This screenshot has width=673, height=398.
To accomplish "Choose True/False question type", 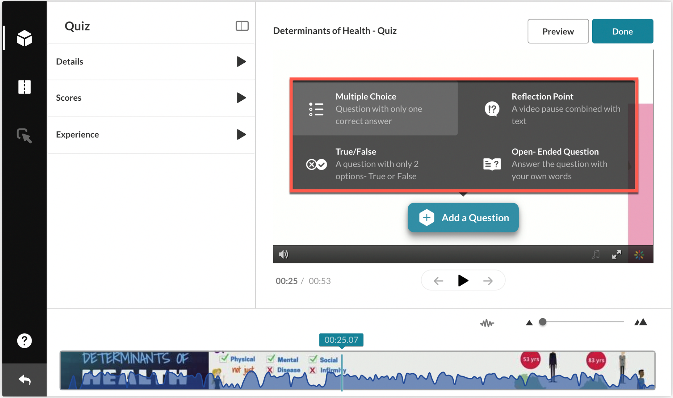I will [375, 164].
